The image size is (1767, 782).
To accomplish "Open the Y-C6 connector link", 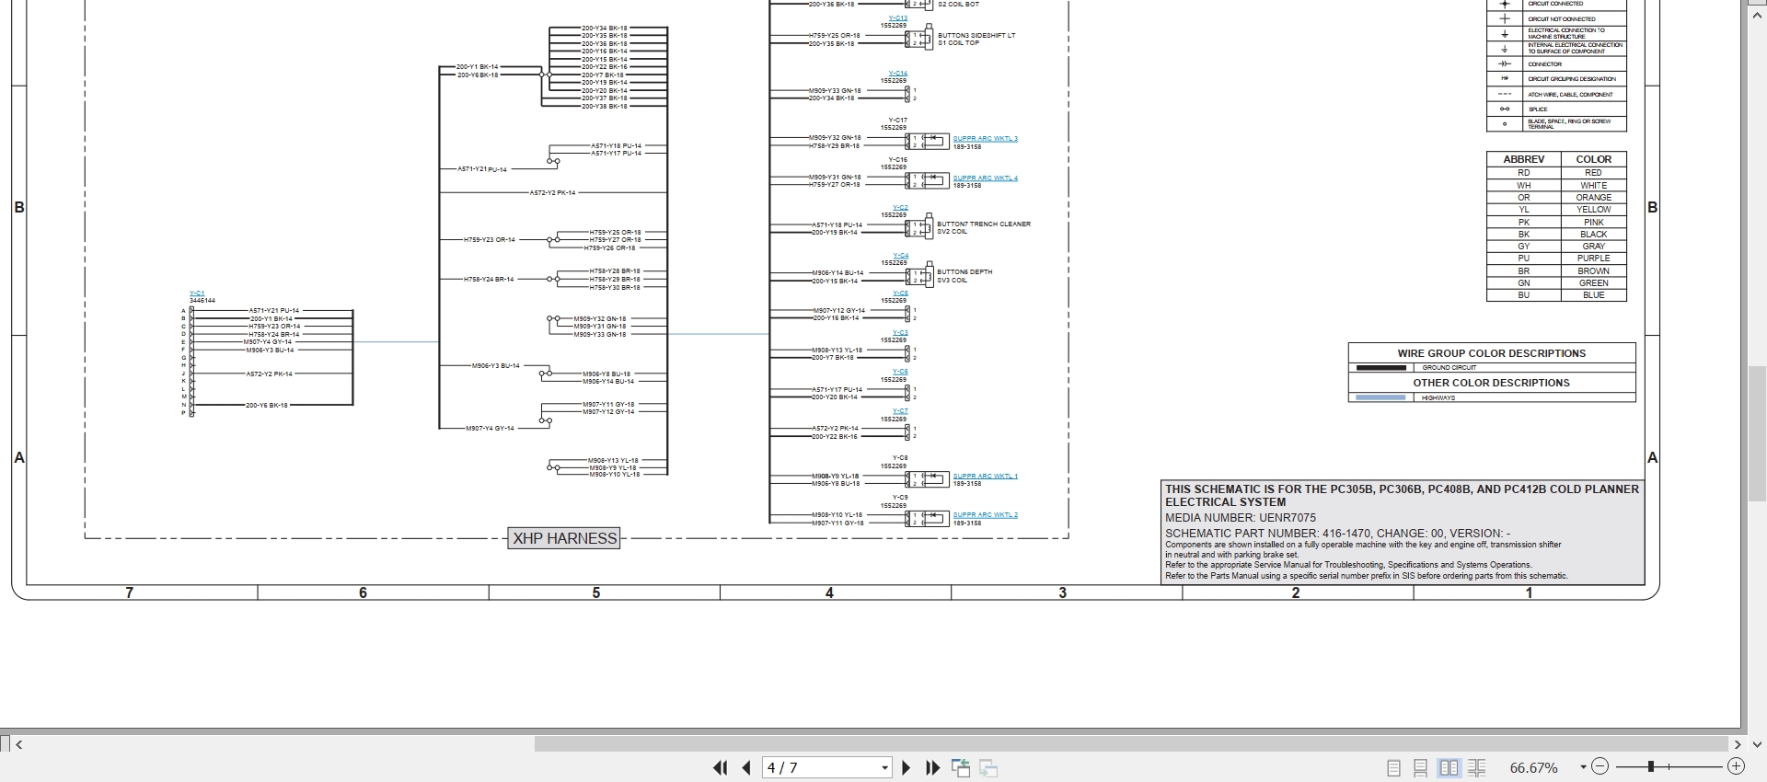I will 900,372.
